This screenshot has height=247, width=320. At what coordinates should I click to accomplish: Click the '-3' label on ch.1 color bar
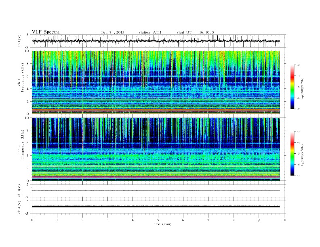pos(298,65)
